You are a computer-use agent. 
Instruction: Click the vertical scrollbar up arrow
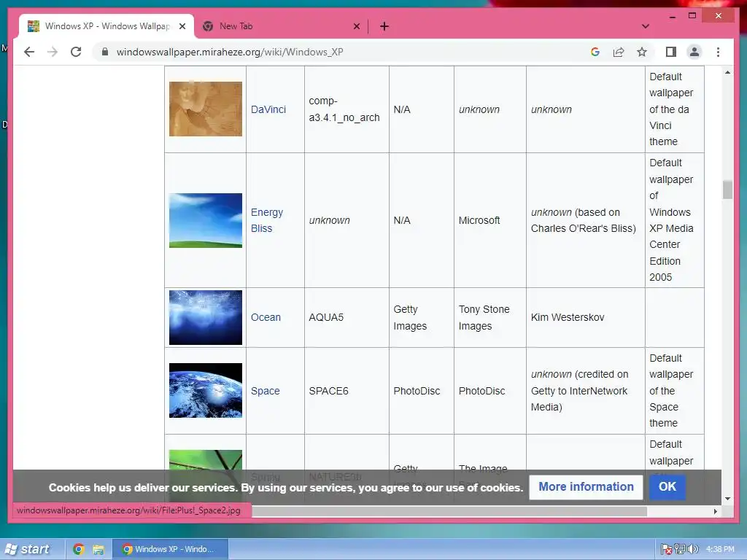click(x=727, y=72)
